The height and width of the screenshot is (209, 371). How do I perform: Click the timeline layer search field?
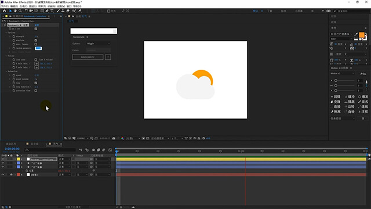[50, 150]
